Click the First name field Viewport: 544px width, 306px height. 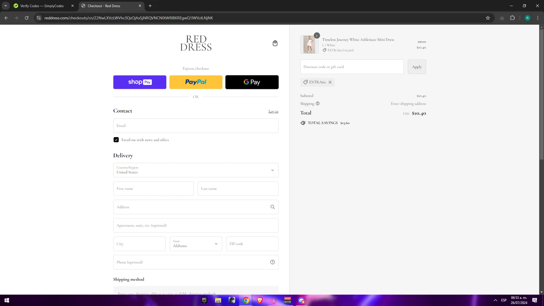click(x=153, y=189)
